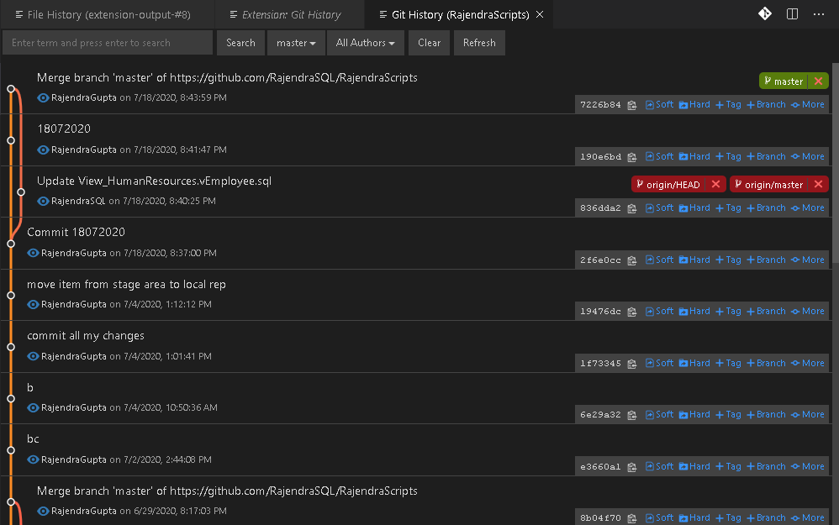The height and width of the screenshot is (525, 839).
Task: Open the more actions ellipsis menu
Action: click(x=819, y=14)
